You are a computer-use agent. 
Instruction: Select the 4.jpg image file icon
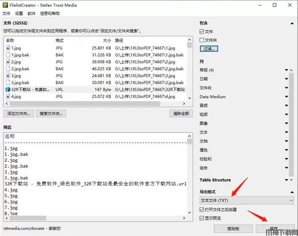pos(8,96)
